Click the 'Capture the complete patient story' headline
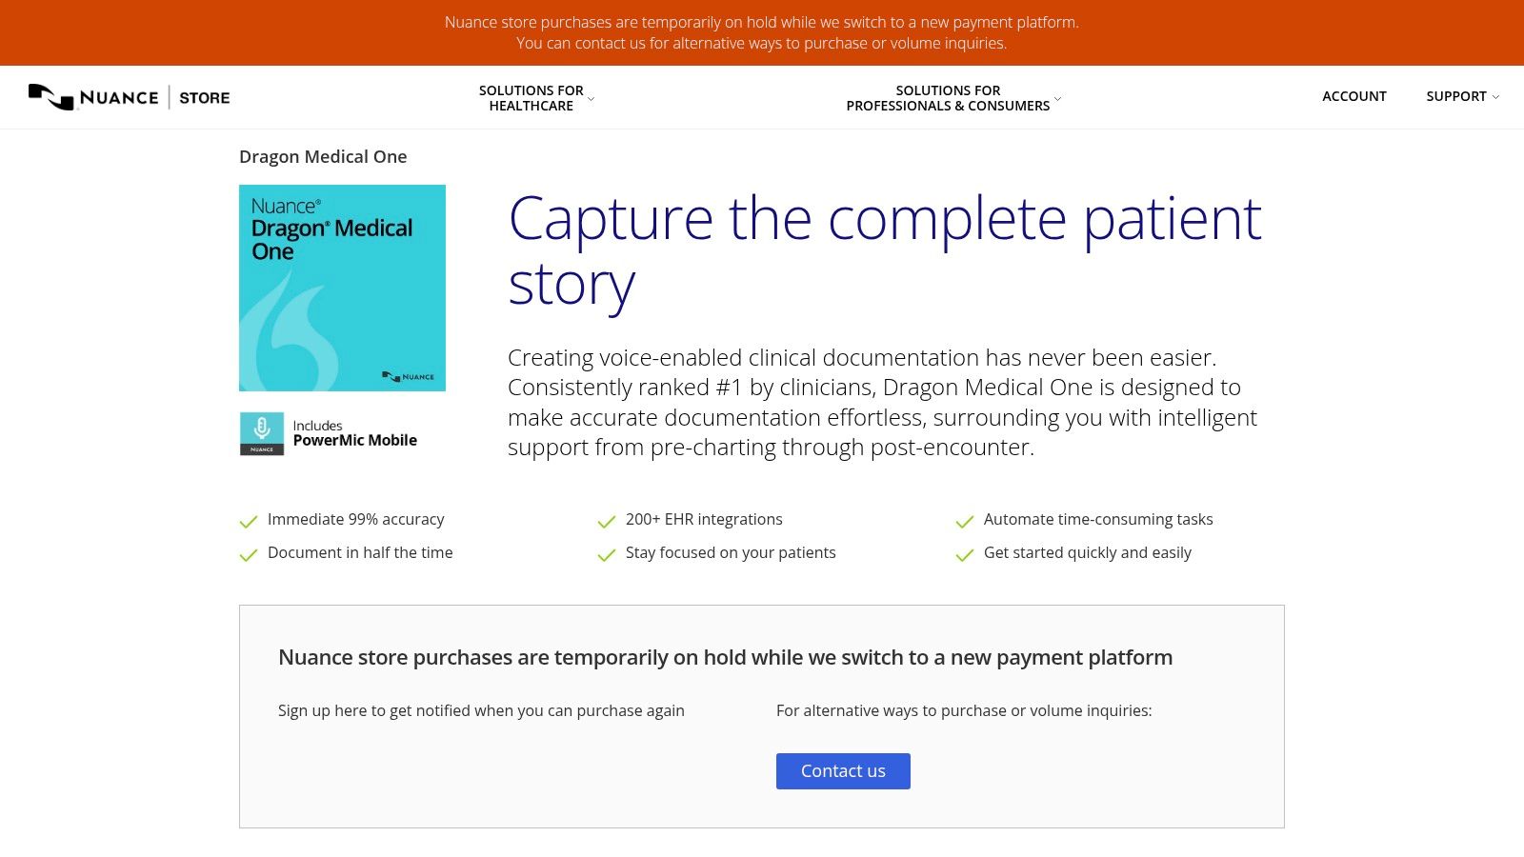1524x857 pixels. click(885, 250)
